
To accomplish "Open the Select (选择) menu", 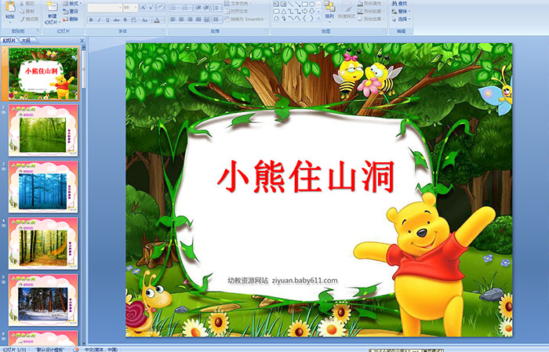I will [x=402, y=19].
